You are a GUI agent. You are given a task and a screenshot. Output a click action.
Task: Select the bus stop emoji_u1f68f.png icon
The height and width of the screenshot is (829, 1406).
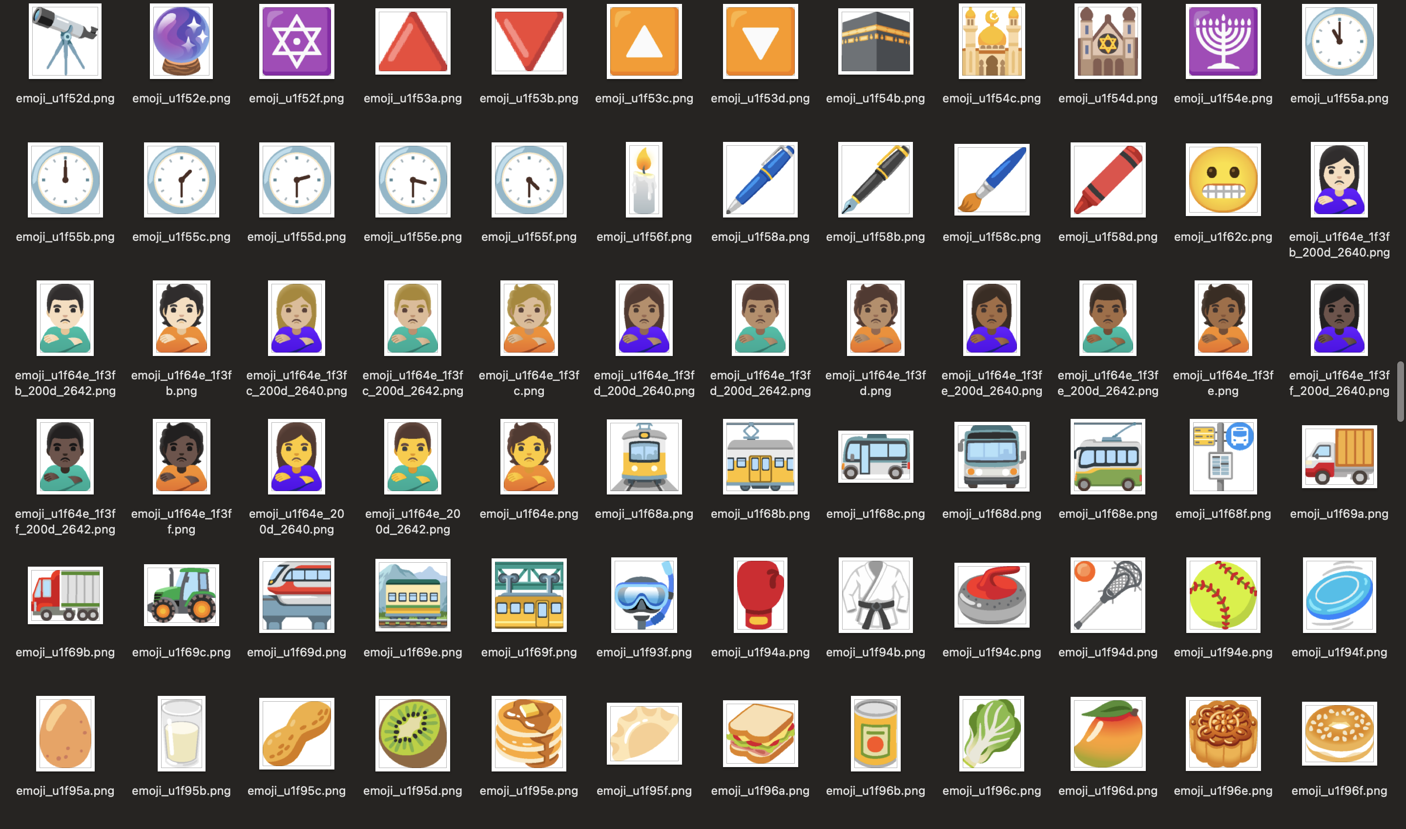point(1222,456)
